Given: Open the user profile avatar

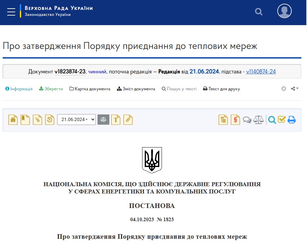Looking at the screenshot, I should (284, 11).
